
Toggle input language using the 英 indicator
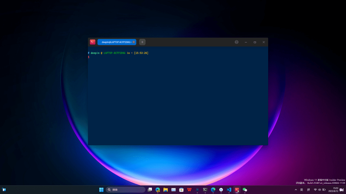click(x=302, y=190)
